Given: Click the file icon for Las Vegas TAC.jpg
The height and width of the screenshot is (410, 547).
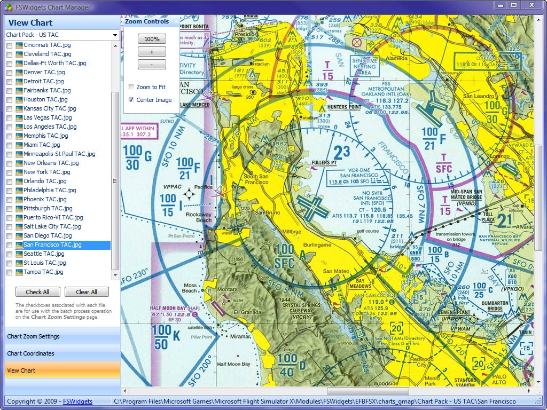Looking at the screenshot, I should tap(19, 117).
